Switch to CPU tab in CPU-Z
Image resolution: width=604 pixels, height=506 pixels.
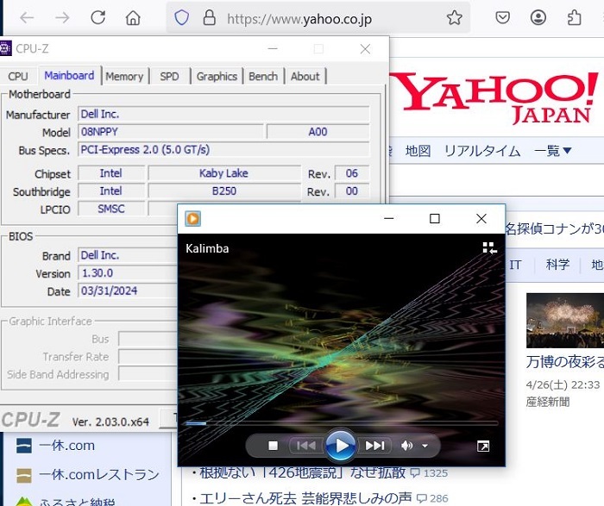point(18,76)
